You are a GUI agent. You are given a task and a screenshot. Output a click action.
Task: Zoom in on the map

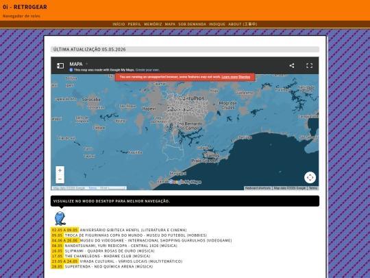tap(60, 170)
